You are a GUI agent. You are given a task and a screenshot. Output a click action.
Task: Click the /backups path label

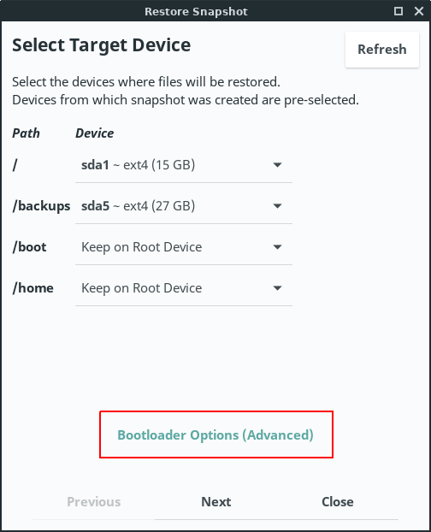(41, 206)
